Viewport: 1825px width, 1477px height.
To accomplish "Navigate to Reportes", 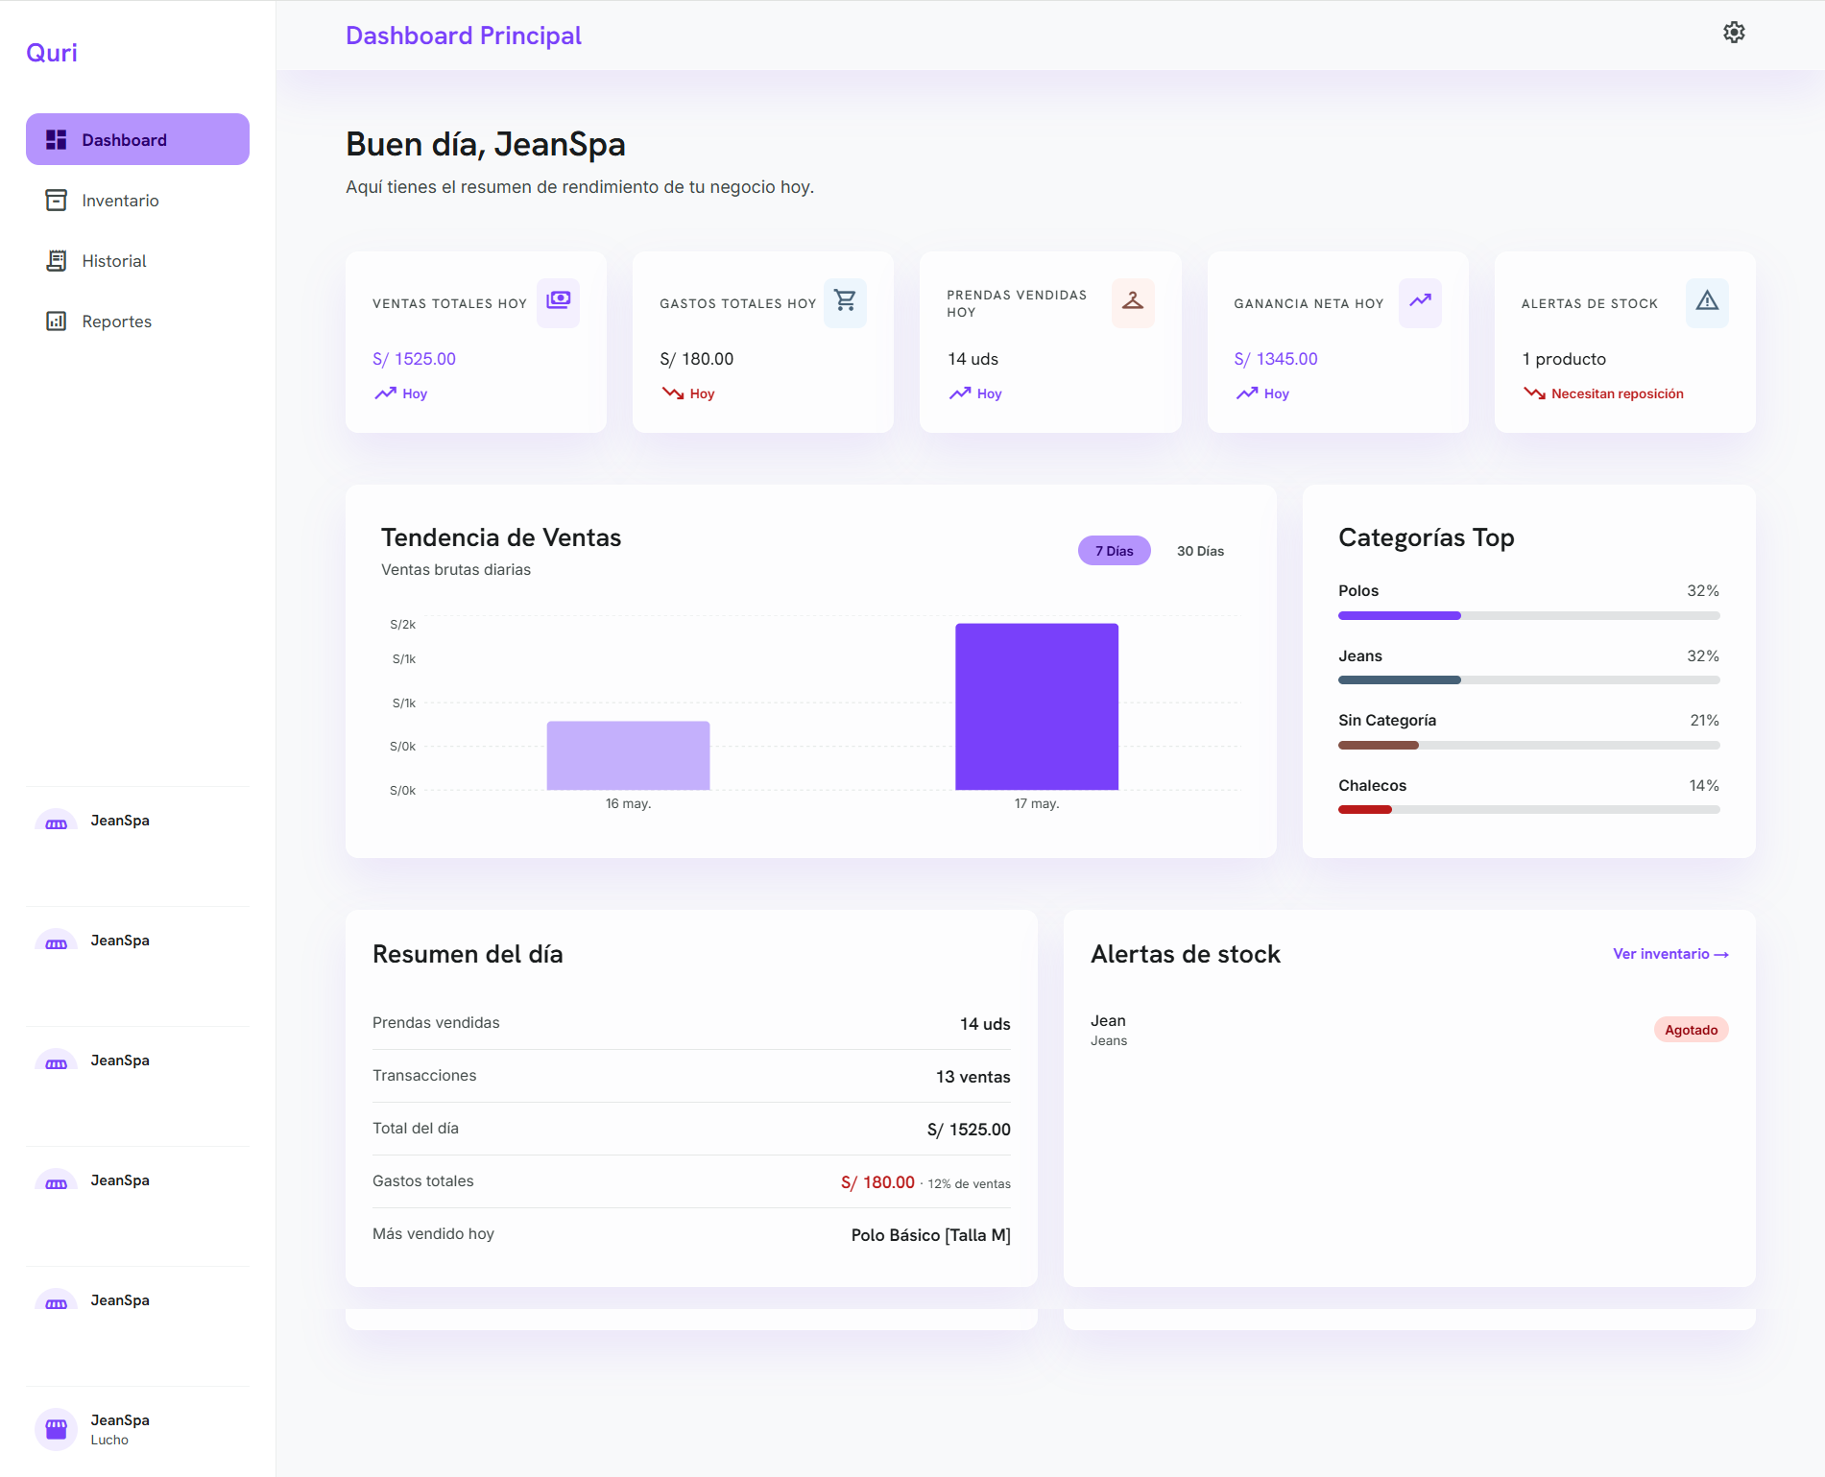I will 137,322.
